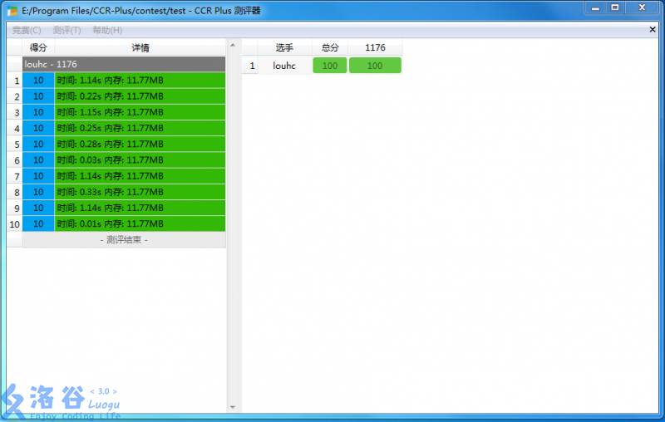Sort by the 总分 column header
The height and width of the screenshot is (422, 665).
point(330,47)
